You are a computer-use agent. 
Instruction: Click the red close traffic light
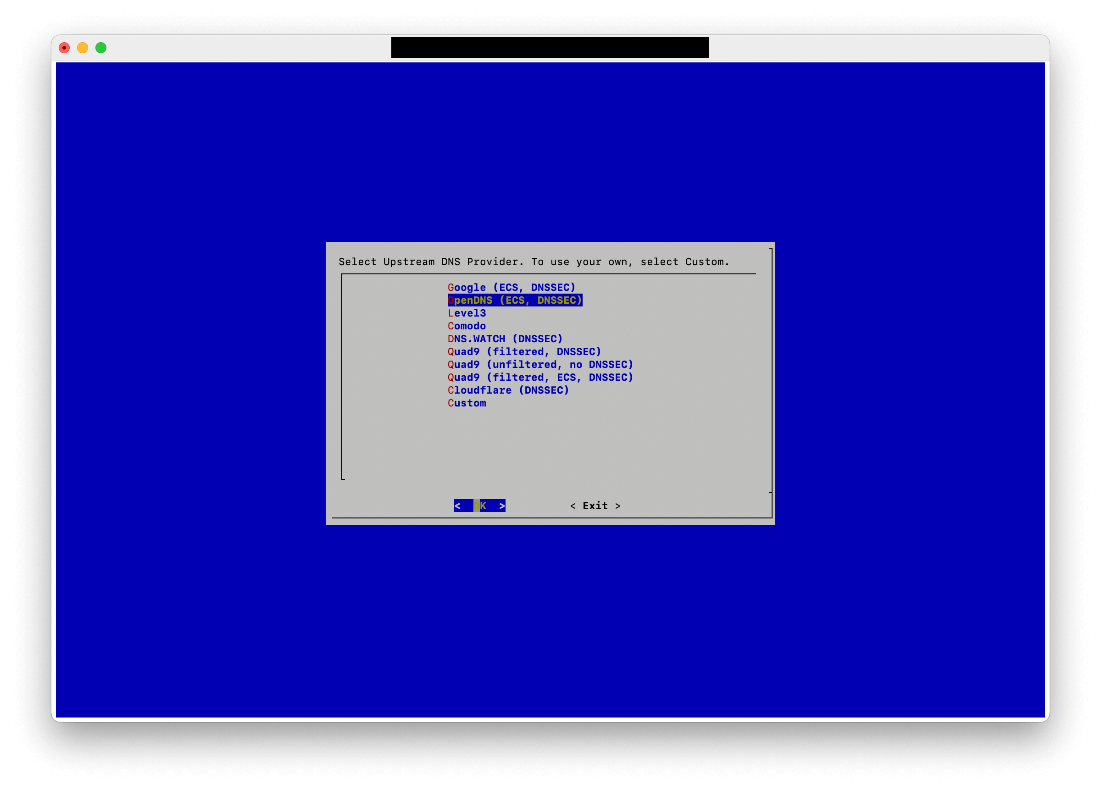[x=64, y=48]
